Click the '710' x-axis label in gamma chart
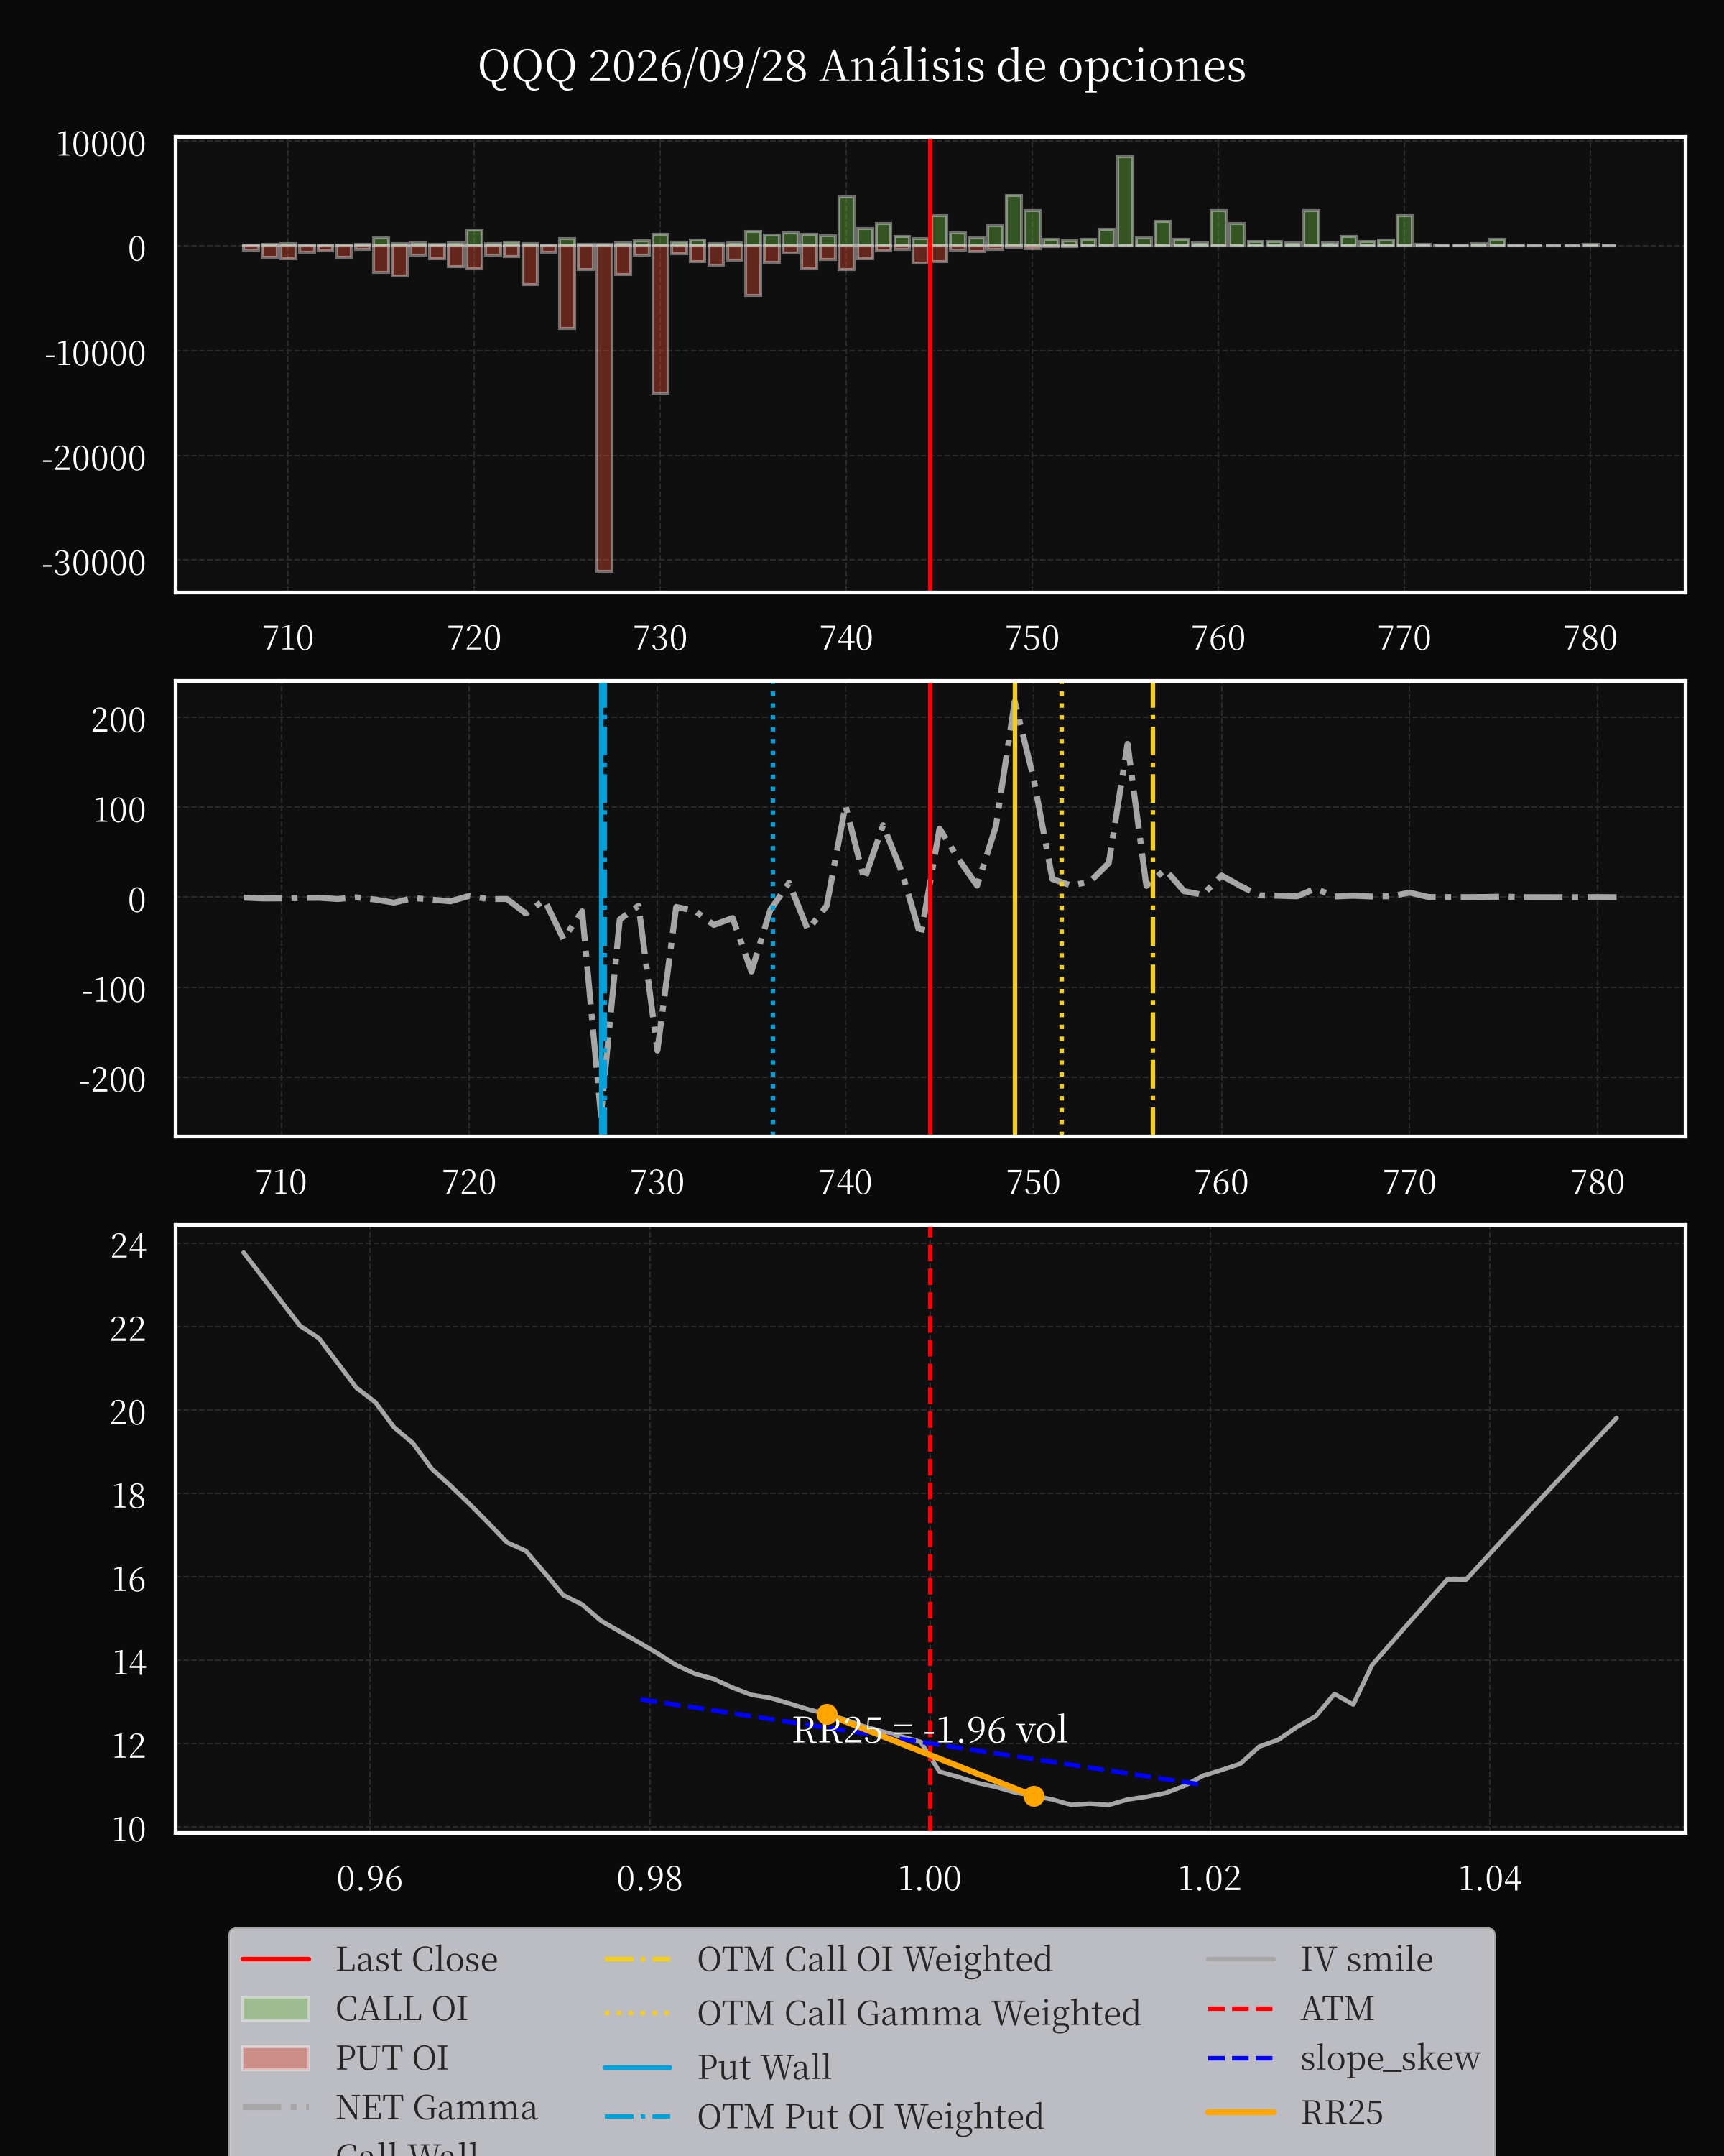 281,1182
